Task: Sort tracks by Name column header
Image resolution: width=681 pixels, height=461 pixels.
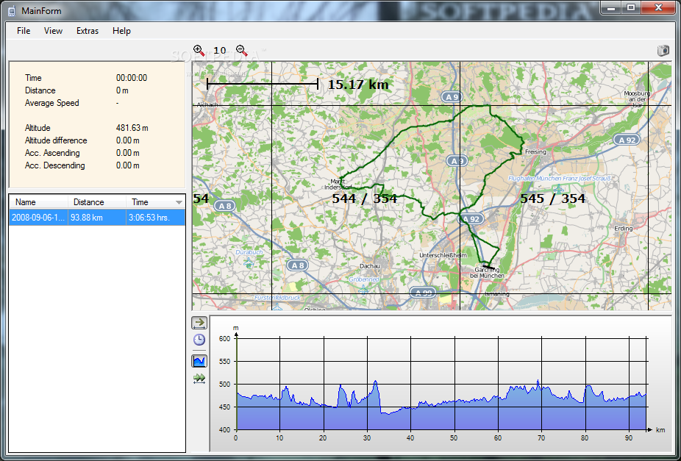Action: point(39,202)
